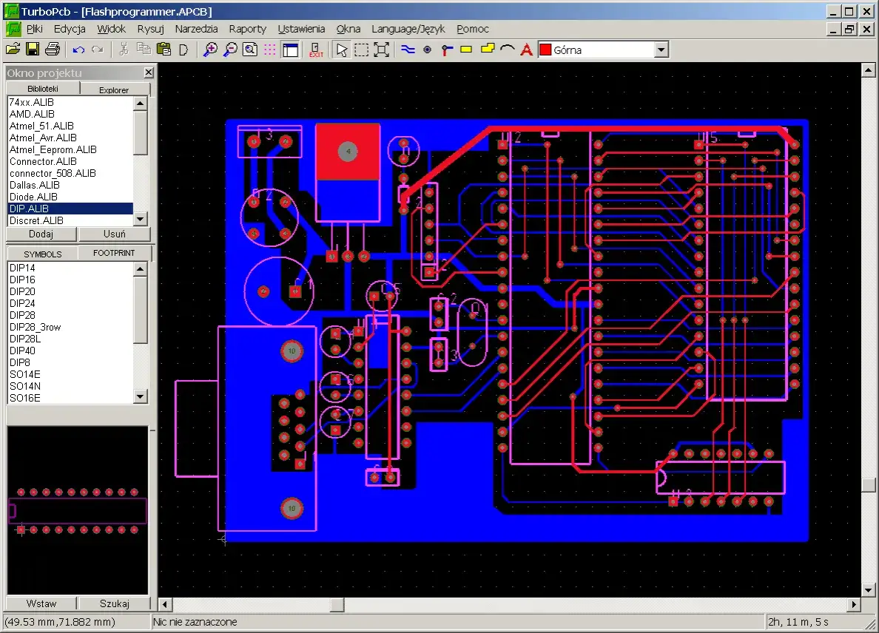879x633 pixels.
Task: Click the Dodaj button
Action: [41, 234]
